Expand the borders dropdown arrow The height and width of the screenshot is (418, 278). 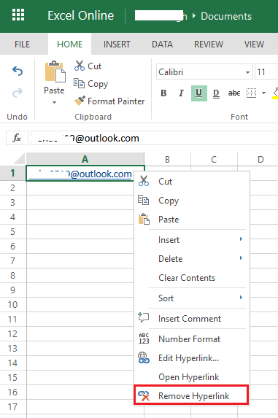[263, 93]
